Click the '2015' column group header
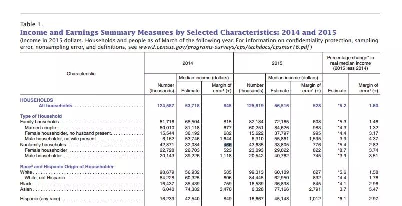This screenshot has width=402, height=206. pos(277,63)
